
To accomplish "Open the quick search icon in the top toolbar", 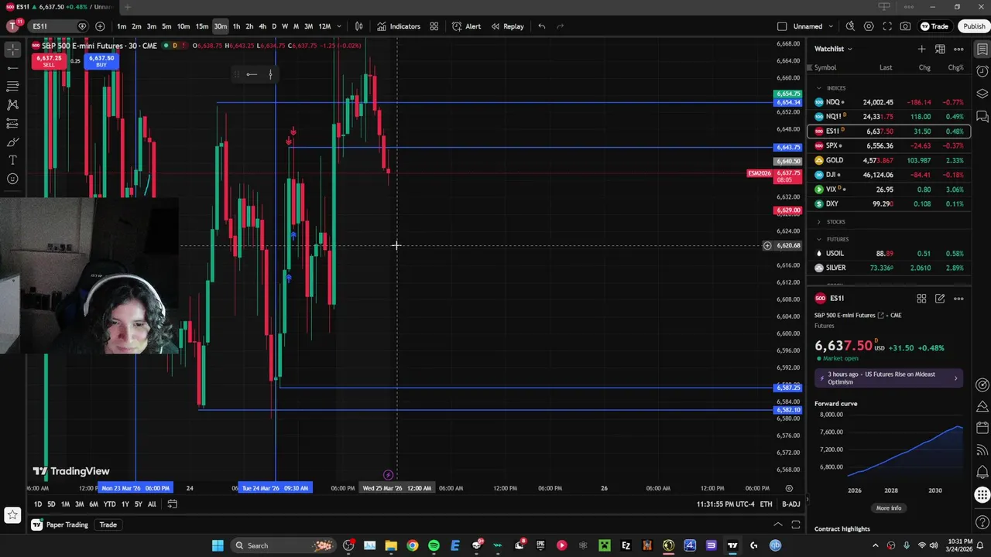I will coord(850,26).
